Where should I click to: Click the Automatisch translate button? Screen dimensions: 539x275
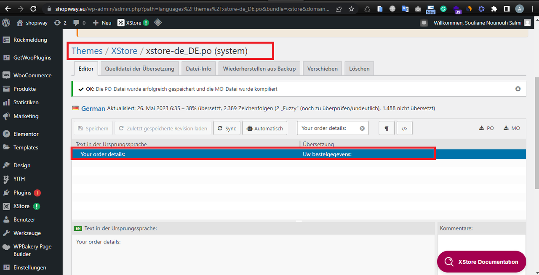264,128
